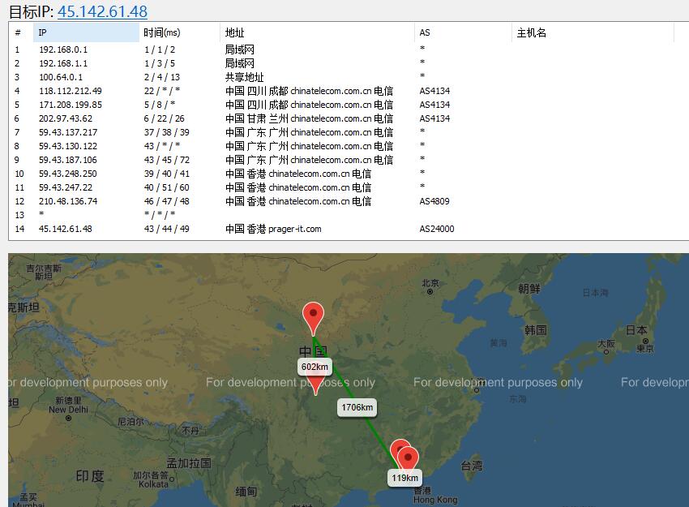Select hop IP 202.97.43.62
This screenshot has width=689, height=507.
[x=66, y=118]
